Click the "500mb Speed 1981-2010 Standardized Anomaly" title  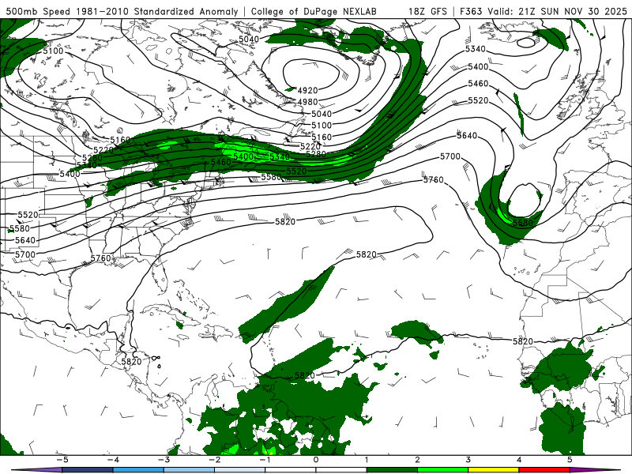pyautogui.click(x=122, y=11)
